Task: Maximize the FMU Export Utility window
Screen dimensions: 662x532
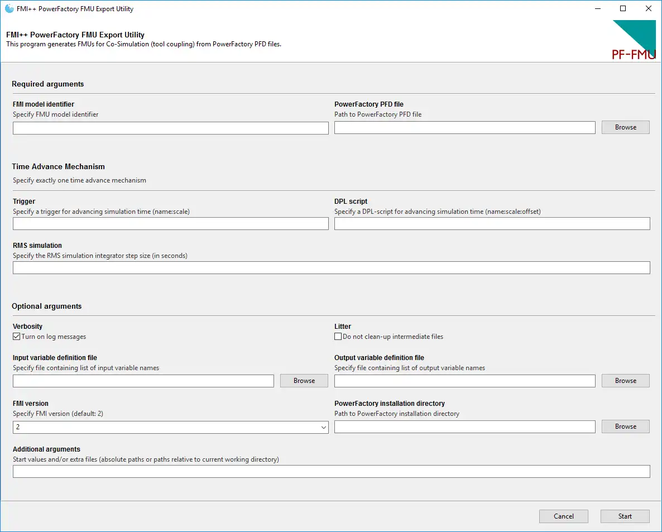Action: 623,8
